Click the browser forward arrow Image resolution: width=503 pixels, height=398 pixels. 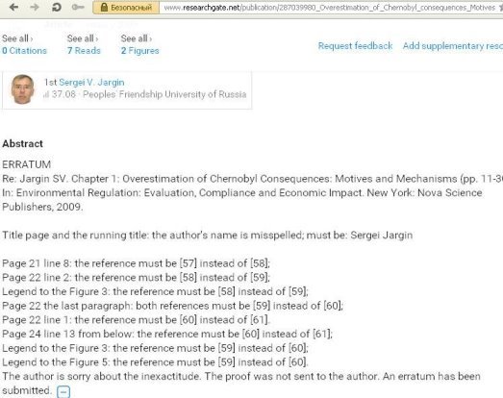35,7
